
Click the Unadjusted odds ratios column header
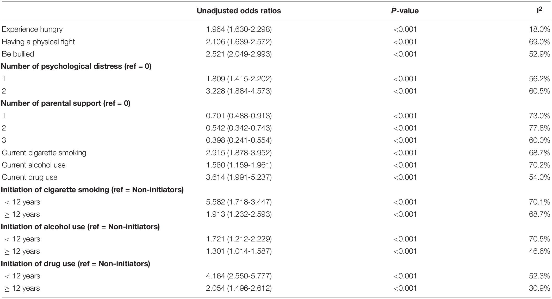(x=239, y=11)
